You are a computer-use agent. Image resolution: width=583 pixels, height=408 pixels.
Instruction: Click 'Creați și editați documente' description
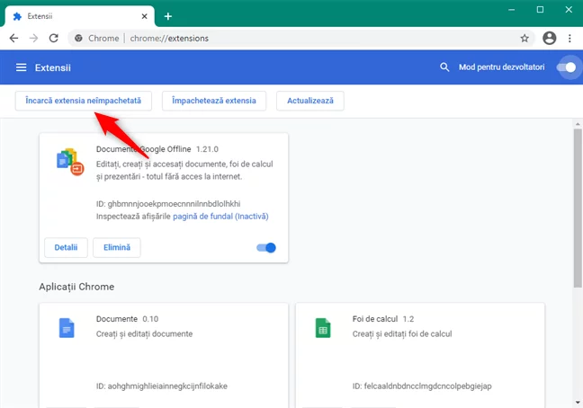(x=144, y=333)
